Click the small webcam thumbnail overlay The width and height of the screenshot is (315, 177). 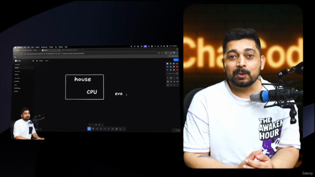click(x=28, y=123)
